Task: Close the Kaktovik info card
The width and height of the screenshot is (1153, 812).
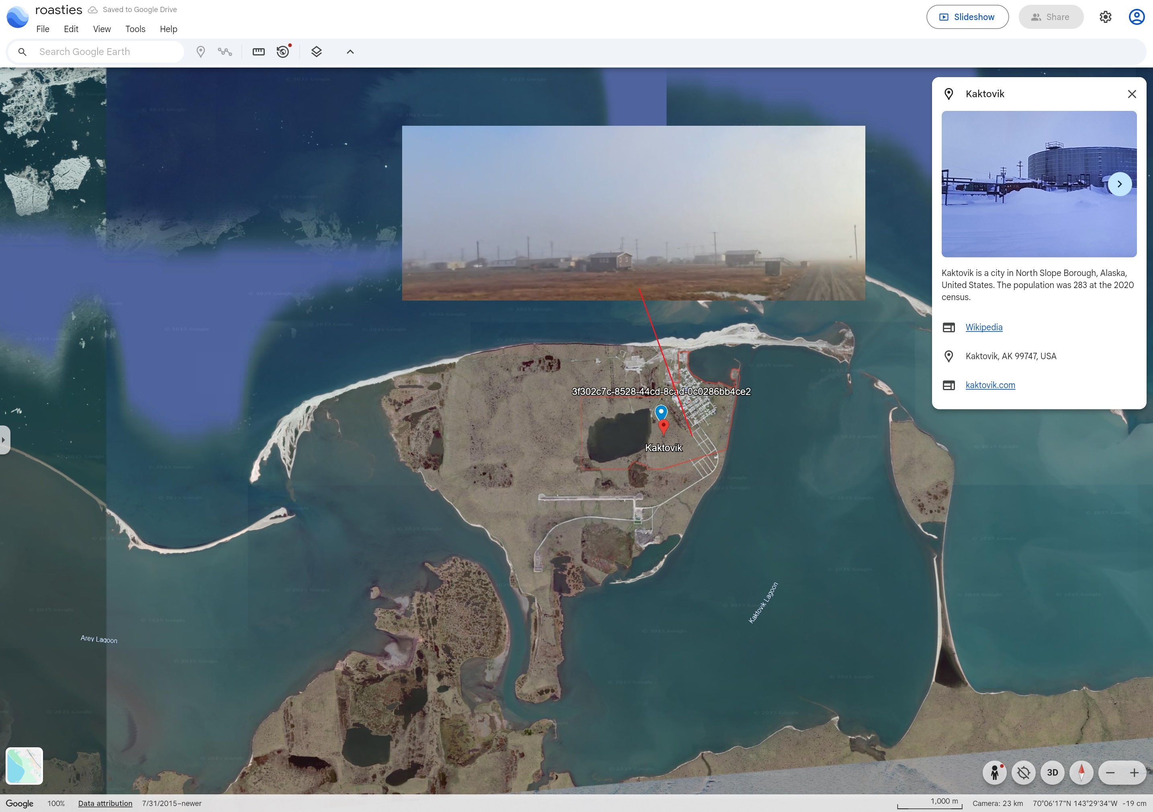Action: tap(1131, 94)
